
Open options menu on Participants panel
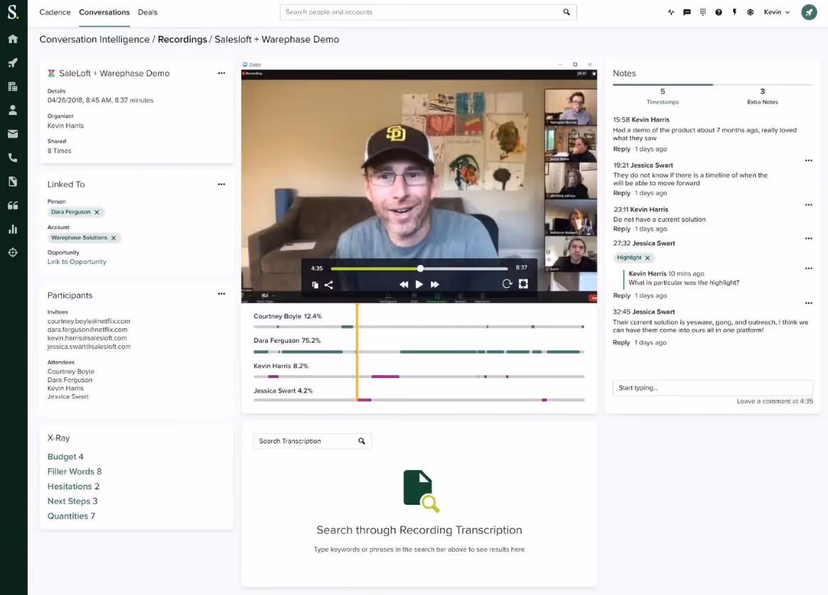221,294
